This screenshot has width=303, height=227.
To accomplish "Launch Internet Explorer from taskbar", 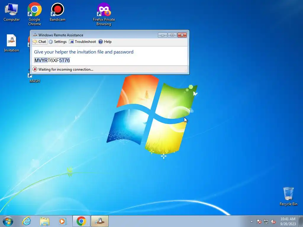I will [26, 221].
